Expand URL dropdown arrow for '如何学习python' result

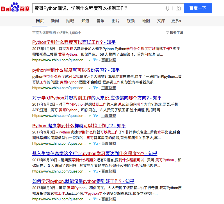[90, 199]
